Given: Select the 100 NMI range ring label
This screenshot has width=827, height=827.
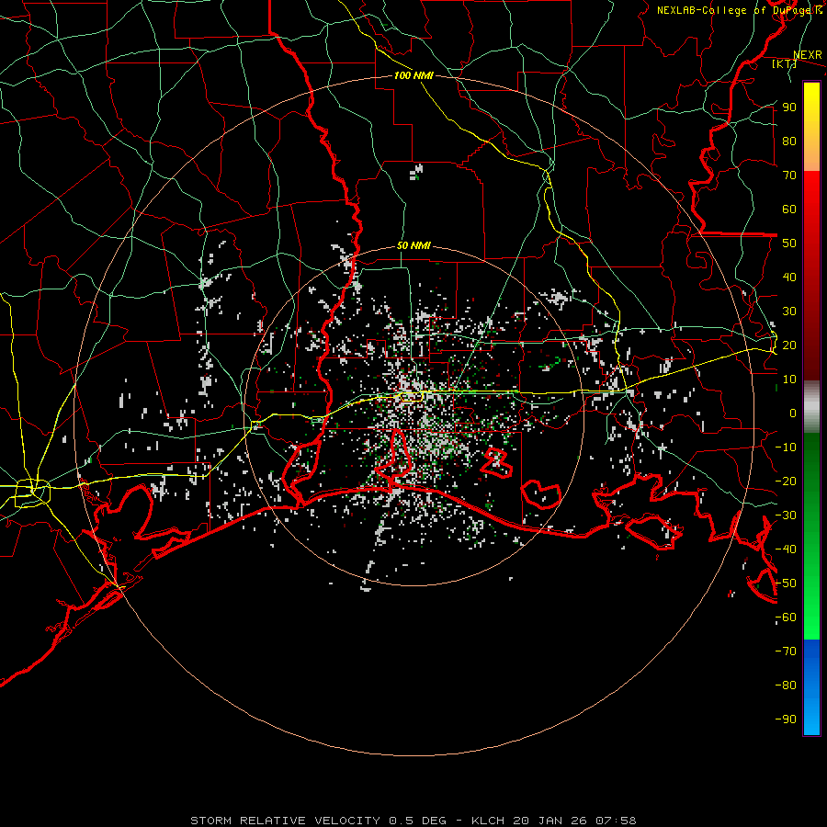Looking at the screenshot, I should (413, 75).
